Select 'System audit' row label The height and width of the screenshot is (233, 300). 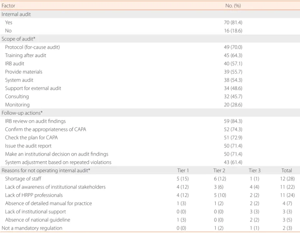click(19, 80)
